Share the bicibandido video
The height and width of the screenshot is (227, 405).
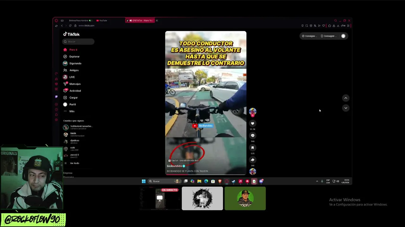coord(252,160)
